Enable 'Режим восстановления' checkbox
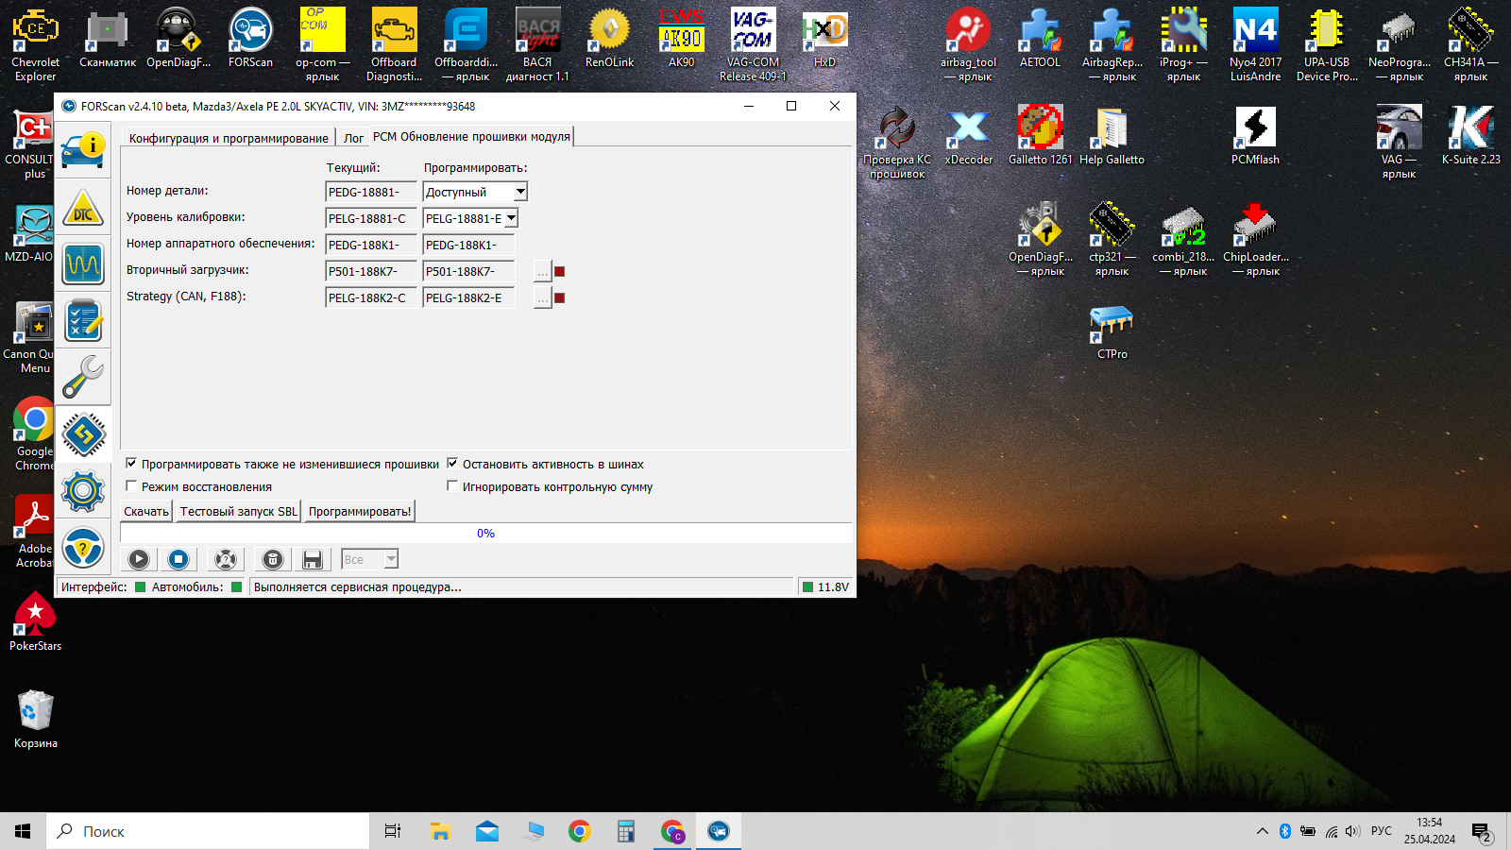The image size is (1511, 850). pos(131,486)
